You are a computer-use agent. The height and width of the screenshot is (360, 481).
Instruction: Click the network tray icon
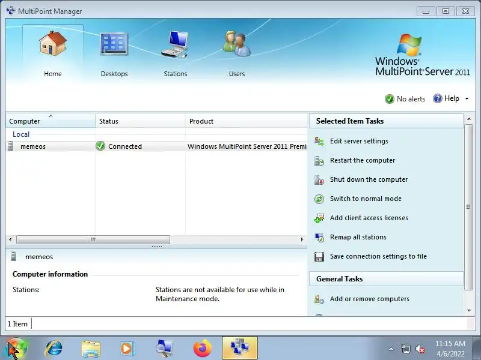405,349
